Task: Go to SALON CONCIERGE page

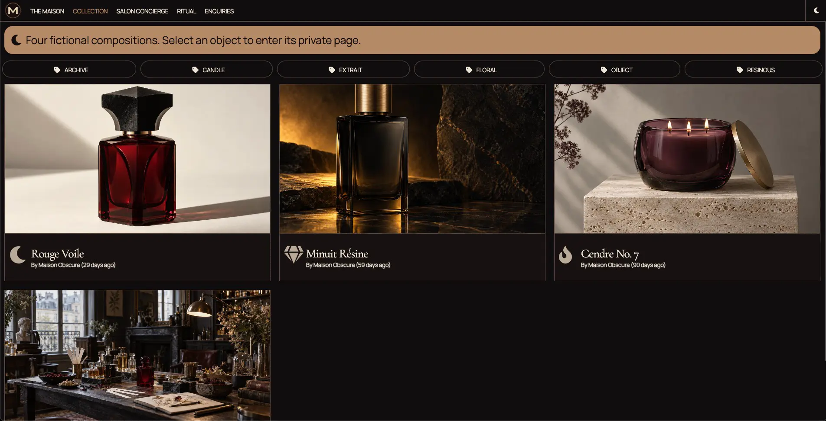Action: (142, 11)
